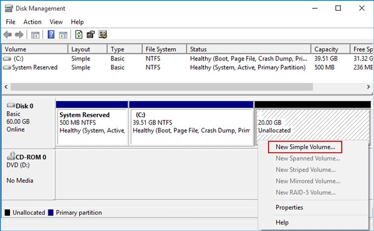Select the System Reserved 500 MB partition block
The image size is (374, 231).
[x=92, y=124]
